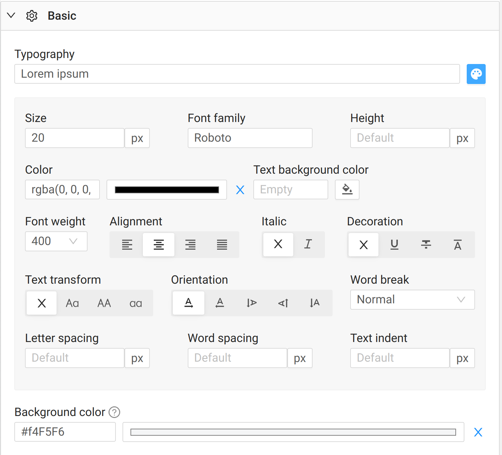
Task: Help icon next to Background color
Action: [x=115, y=412]
